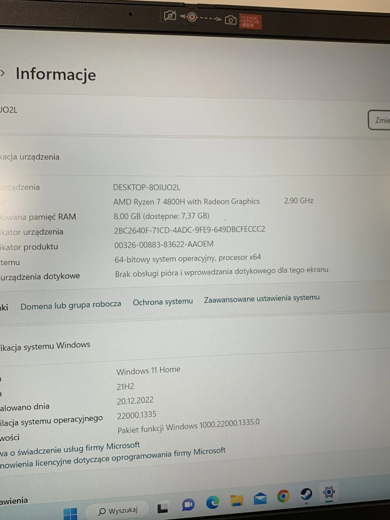Click the Wyszukaj taskbar search box
Viewport: 390px width, 520px height.
[x=118, y=510]
